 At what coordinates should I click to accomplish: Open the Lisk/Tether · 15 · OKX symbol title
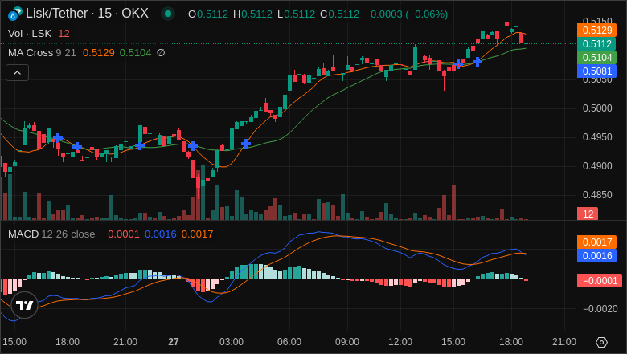pos(87,14)
